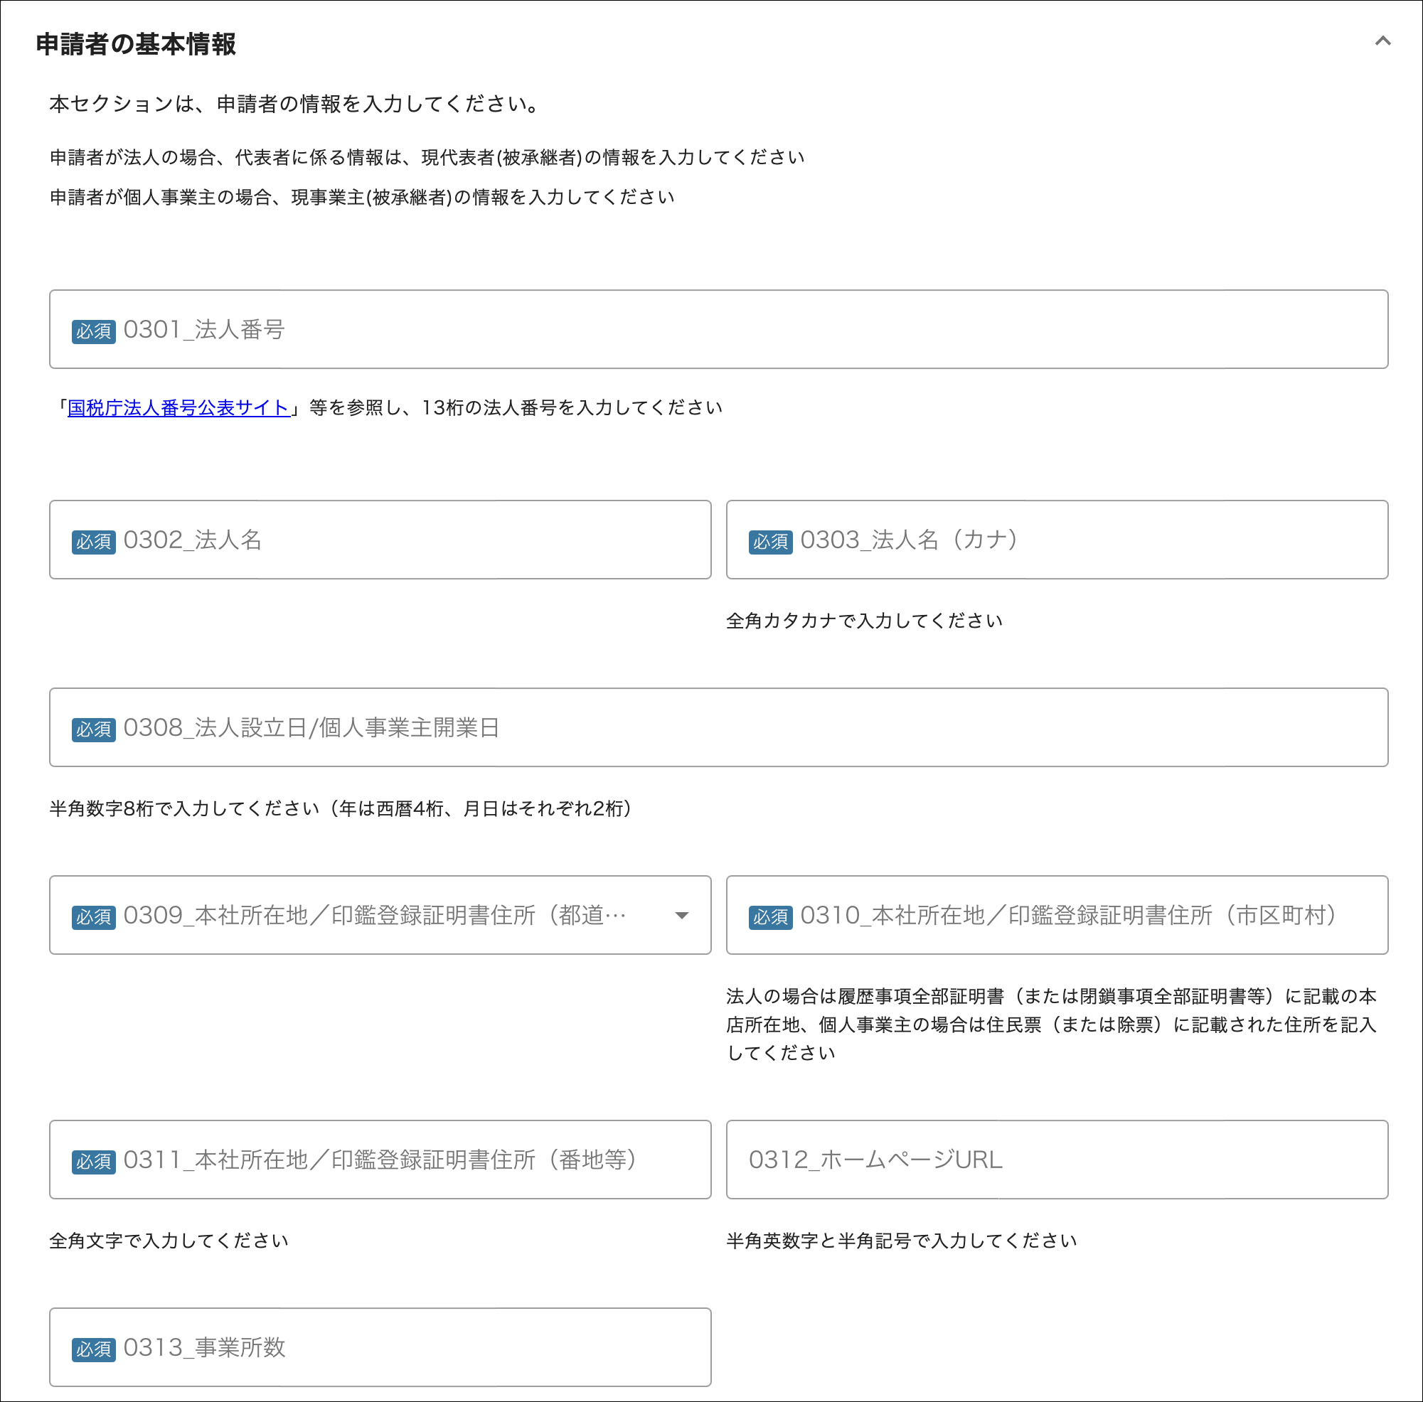Click the 0302_法人名 input field
1423x1402 pixels.
click(x=380, y=540)
